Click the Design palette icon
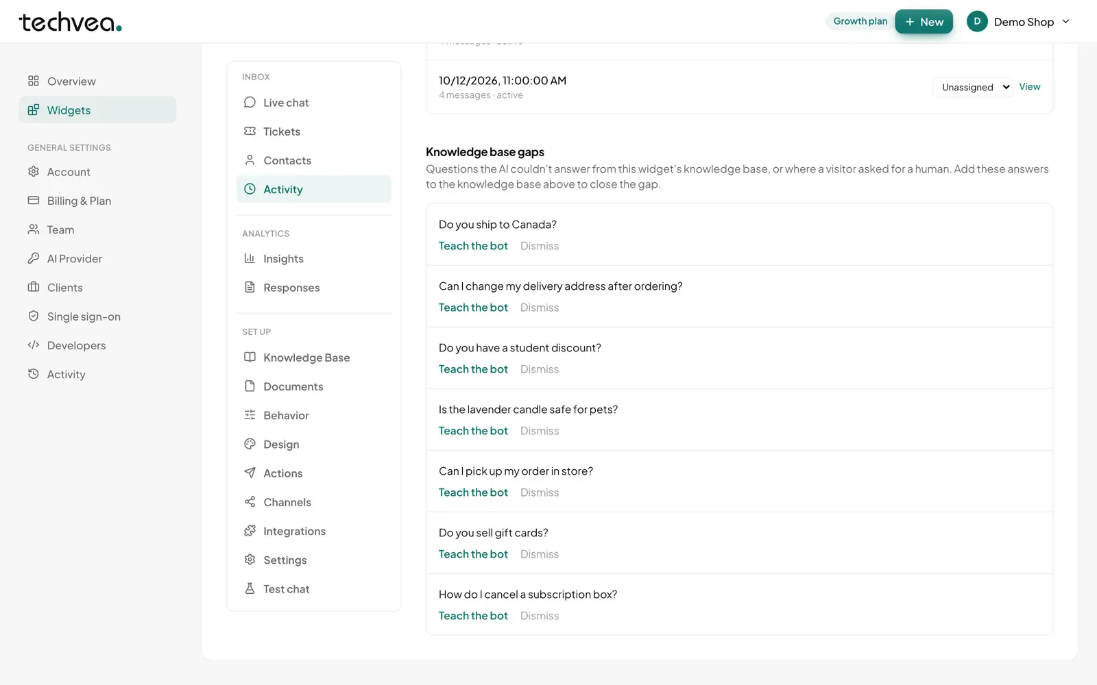Screen dimensions: 1097x685 point(250,444)
